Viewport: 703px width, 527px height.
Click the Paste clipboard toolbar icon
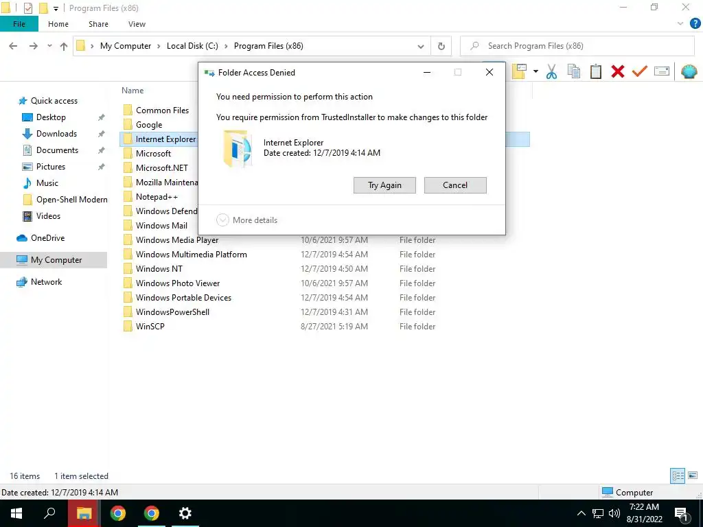[595, 71]
